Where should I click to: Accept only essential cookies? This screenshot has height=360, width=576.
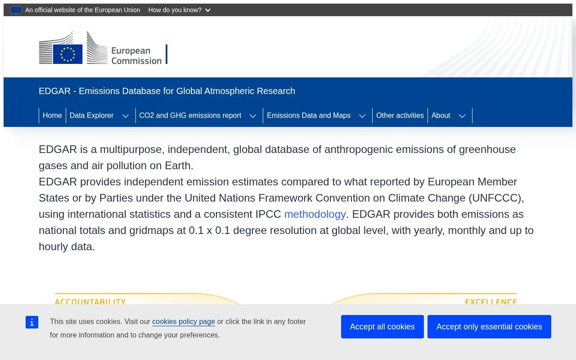pos(489,327)
